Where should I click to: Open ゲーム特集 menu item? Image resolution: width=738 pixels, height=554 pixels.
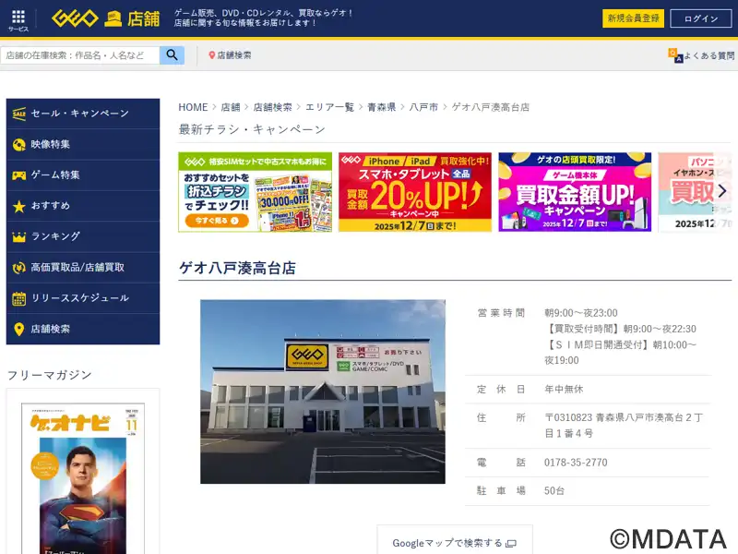tap(83, 175)
